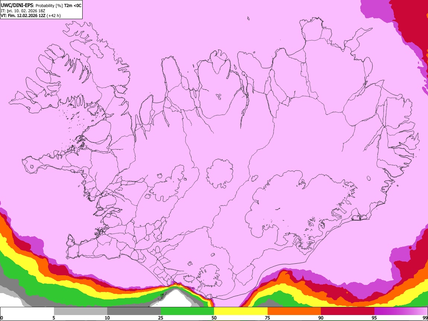Click the green 25-50 legend segment

point(187,311)
